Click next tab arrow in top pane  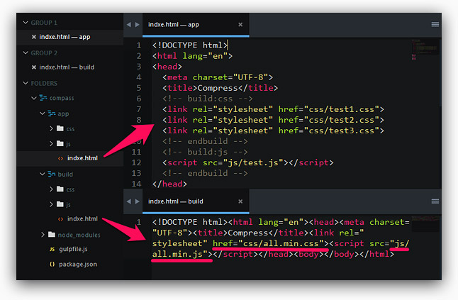tap(137, 24)
